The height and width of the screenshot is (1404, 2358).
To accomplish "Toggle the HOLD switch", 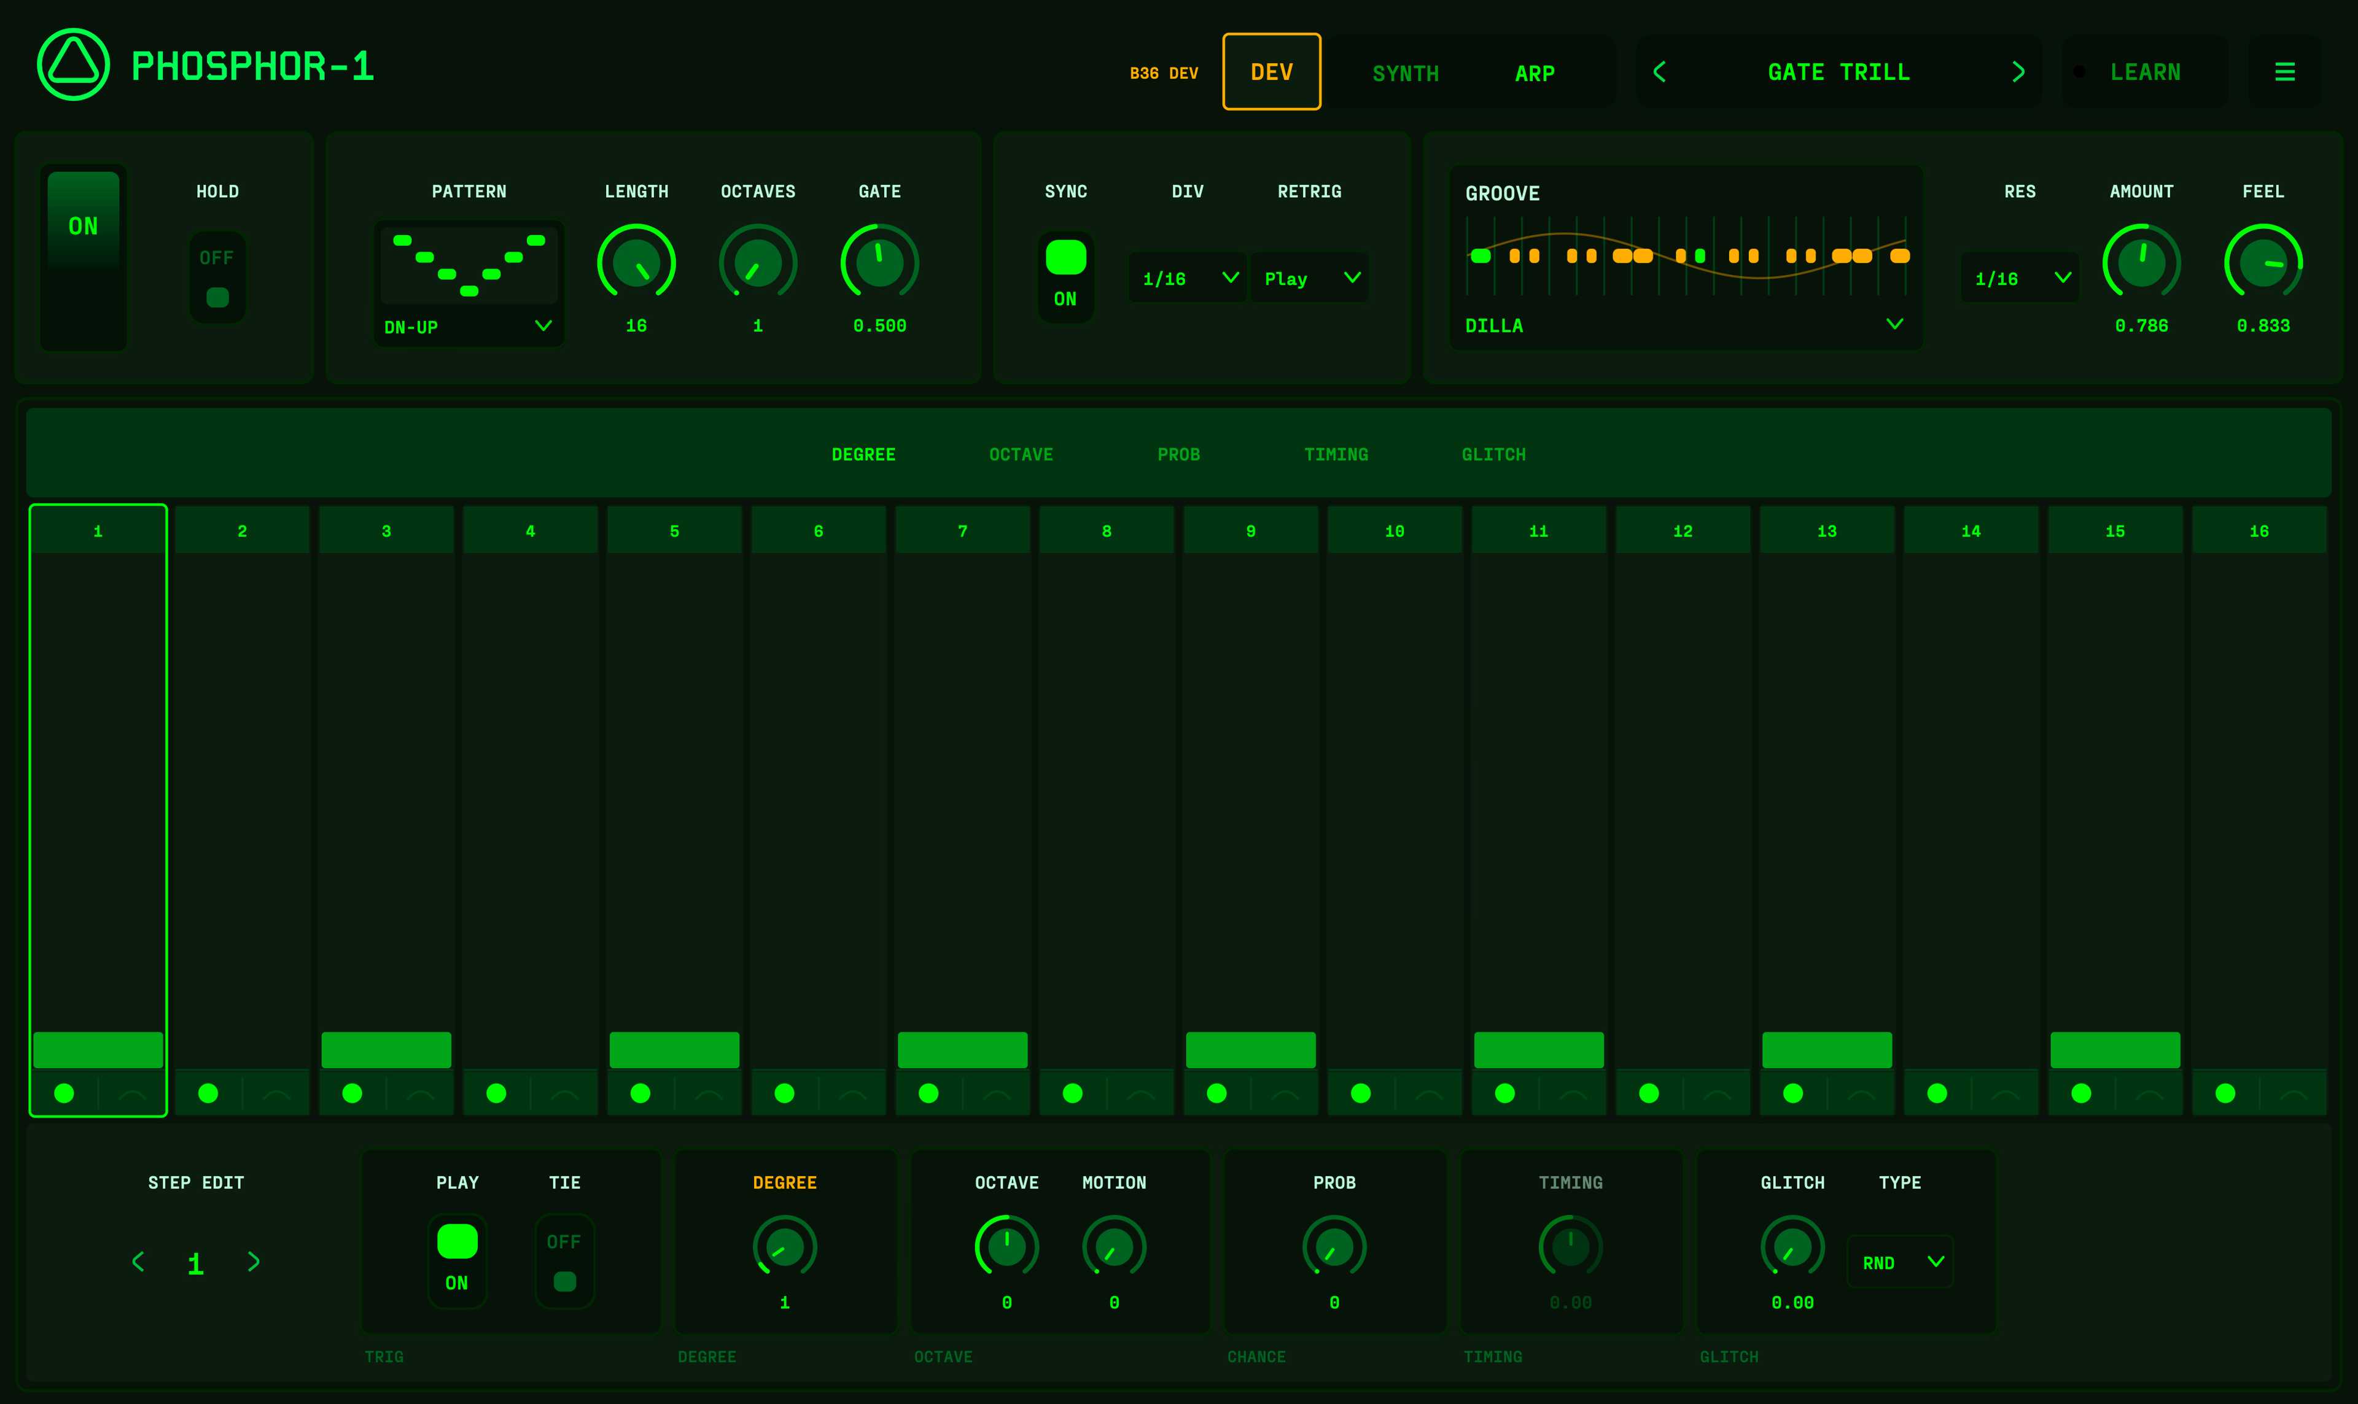I will (217, 277).
